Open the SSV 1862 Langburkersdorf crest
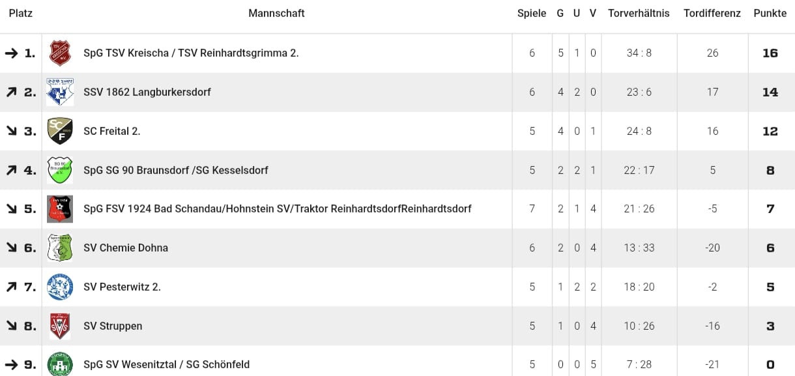Image resolution: width=795 pixels, height=376 pixels. tap(60, 92)
